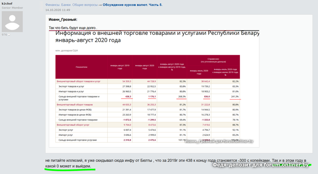Click row 'Импорт услуг'
The height and width of the screenshot is (174, 318).
(x=147, y=135)
